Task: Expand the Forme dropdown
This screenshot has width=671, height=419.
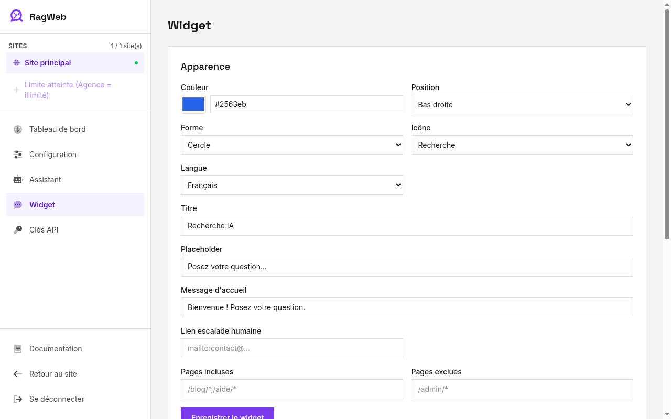Action: pyautogui.click(x=292, y=145)
